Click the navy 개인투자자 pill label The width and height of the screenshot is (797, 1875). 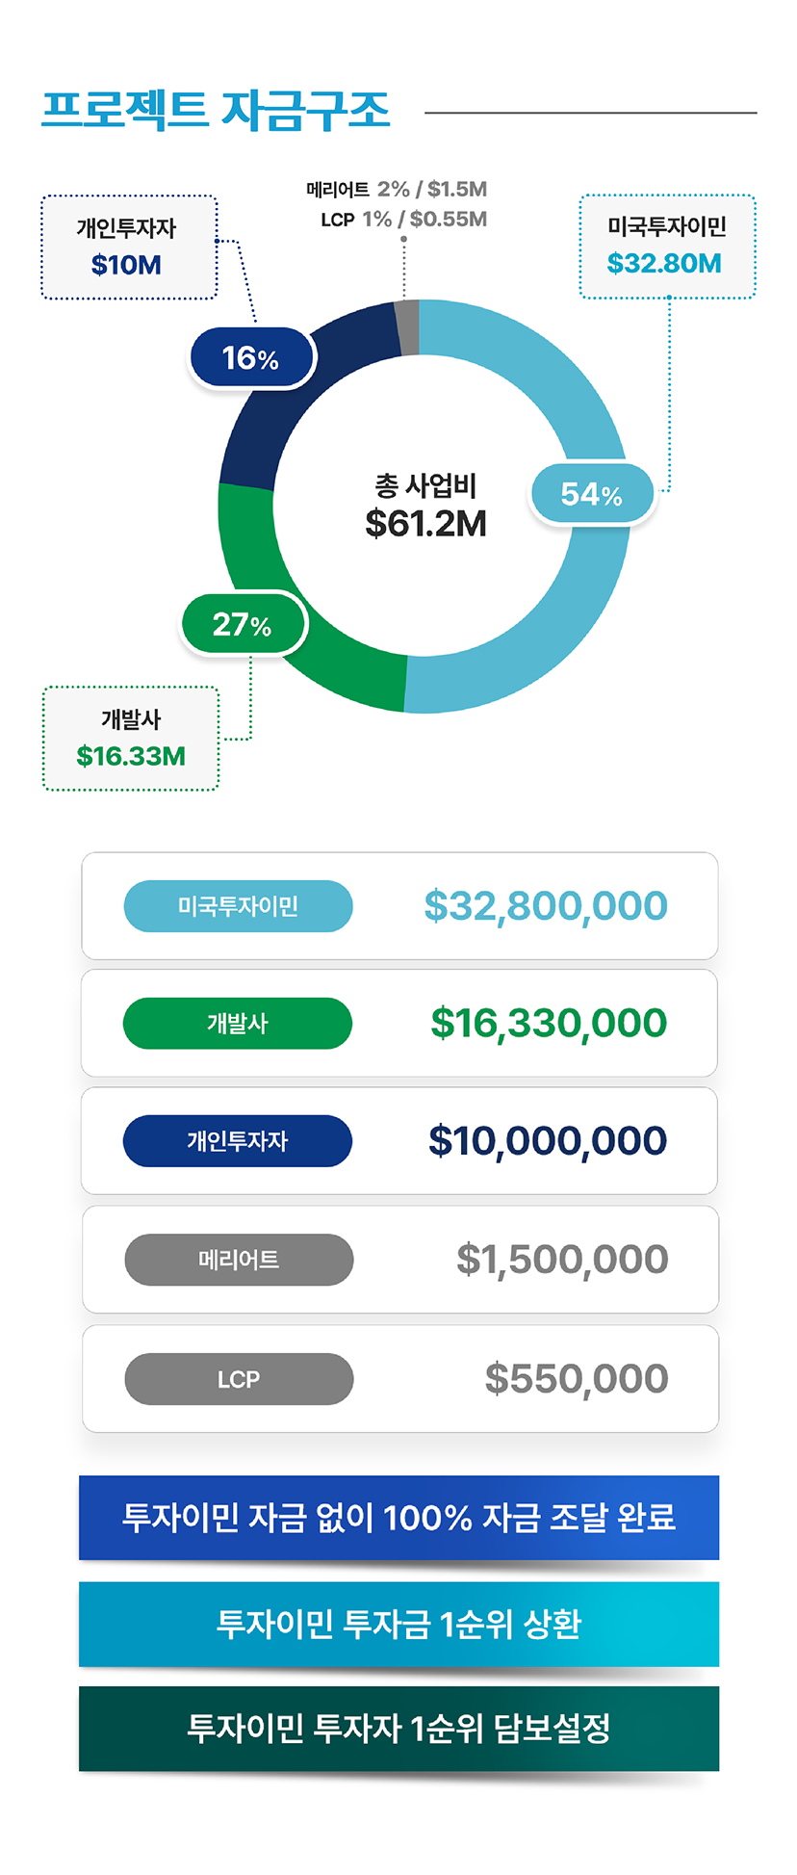pos(238,1141)
